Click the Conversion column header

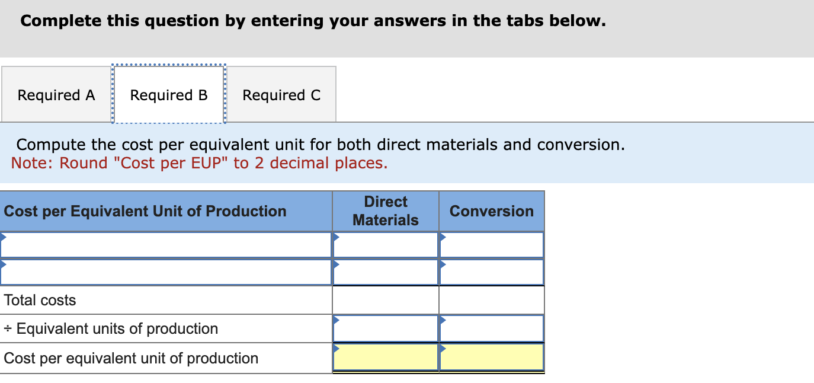coord(492,211)
